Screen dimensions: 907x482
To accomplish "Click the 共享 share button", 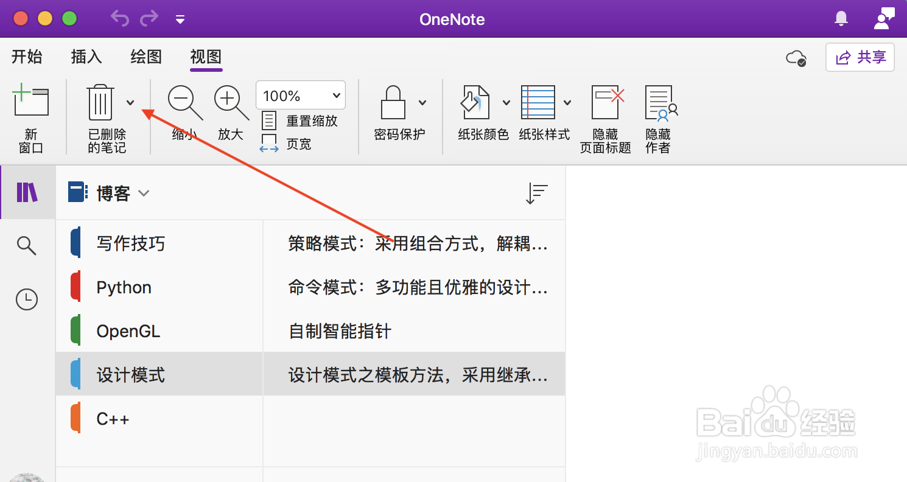I will (860, 57).
